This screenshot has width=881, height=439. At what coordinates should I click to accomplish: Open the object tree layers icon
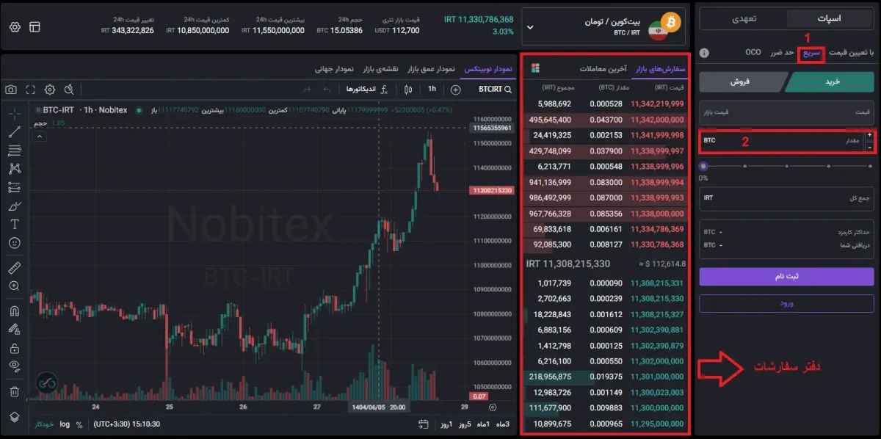[15, 416]
